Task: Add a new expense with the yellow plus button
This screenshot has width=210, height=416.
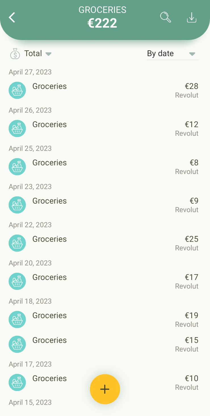Action: click(x=105, y=389)
